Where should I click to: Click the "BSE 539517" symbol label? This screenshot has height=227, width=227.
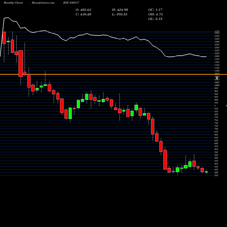(71, 3)
